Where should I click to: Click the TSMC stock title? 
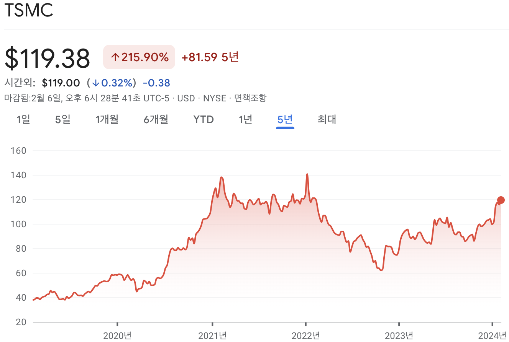point(28,11)
